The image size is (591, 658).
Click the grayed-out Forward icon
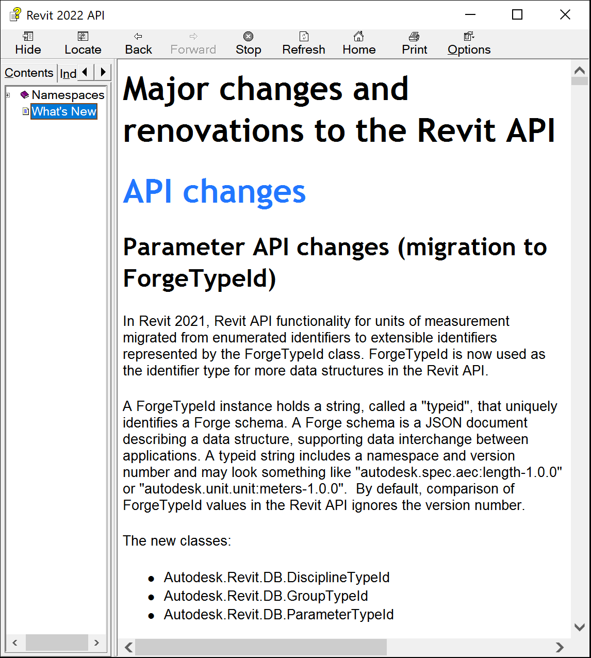tap(193, 43)
